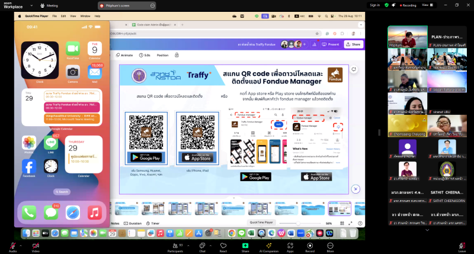Open the Apps icon in the Zoom toolbar
The width and height of the screenshot is (474, 254).
tap(290, 245)
